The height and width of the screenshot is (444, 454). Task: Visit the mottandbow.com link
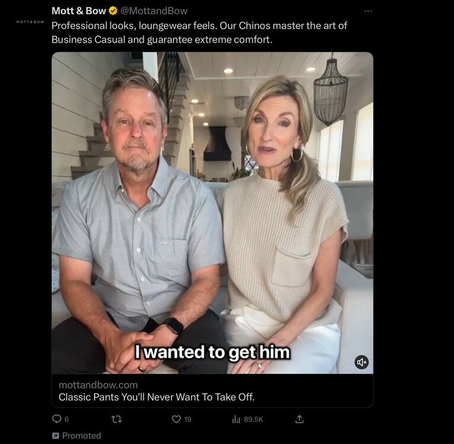click(x=98, y=385)
